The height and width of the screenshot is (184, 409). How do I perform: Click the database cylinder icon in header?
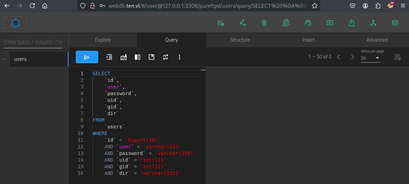[395, 23]
